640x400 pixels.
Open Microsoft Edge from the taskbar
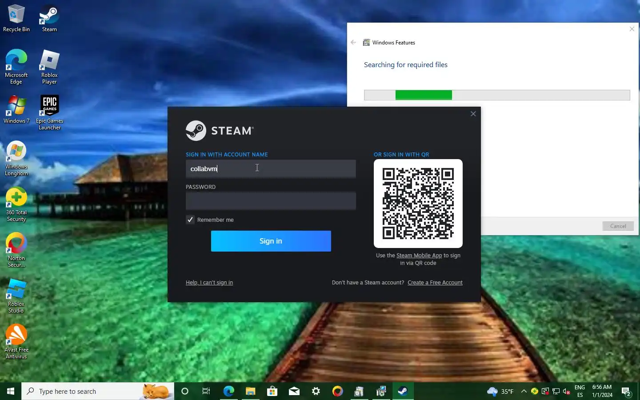click(x=228, y=391)
